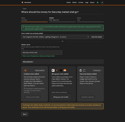Open the user account avatar icon
The width and height of the screenshot is (125, 122).
[102, 3]
